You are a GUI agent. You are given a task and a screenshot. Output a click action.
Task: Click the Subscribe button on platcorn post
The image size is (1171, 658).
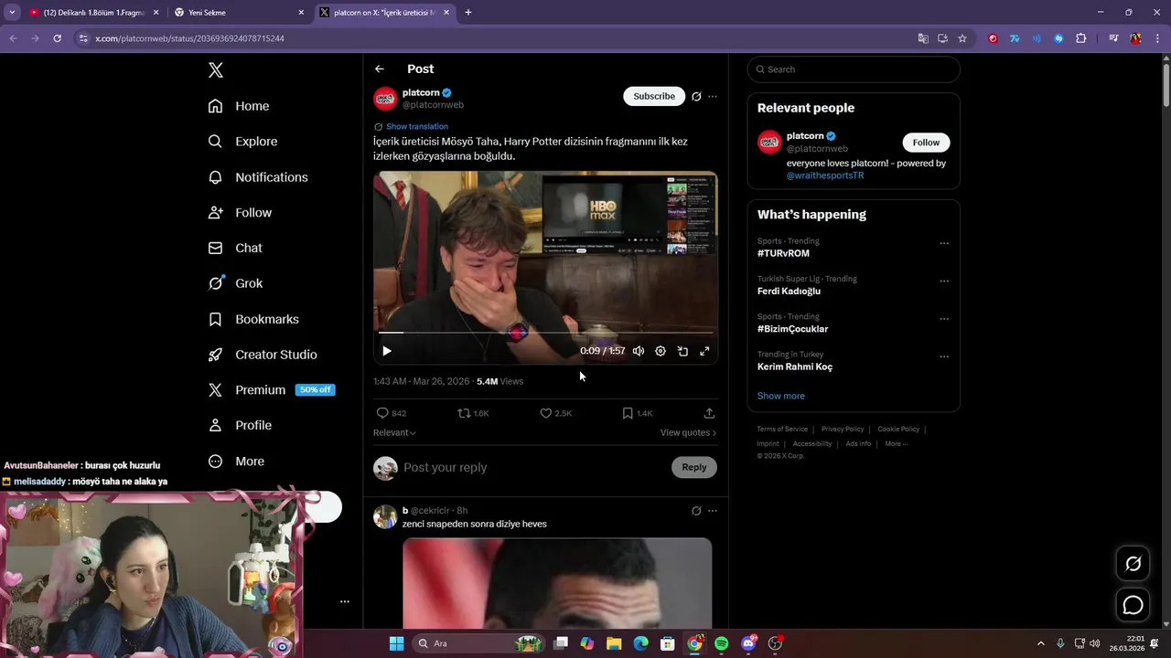[x=654, y=96]
